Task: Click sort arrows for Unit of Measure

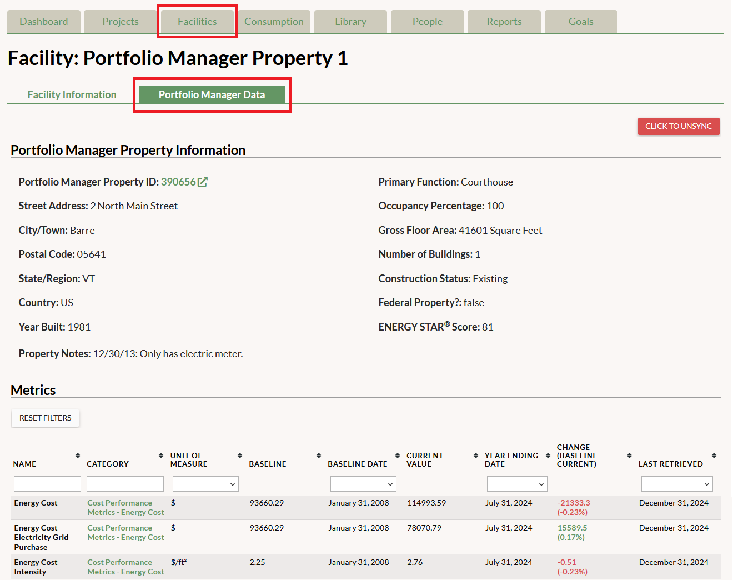Action: tap(240, 456)
